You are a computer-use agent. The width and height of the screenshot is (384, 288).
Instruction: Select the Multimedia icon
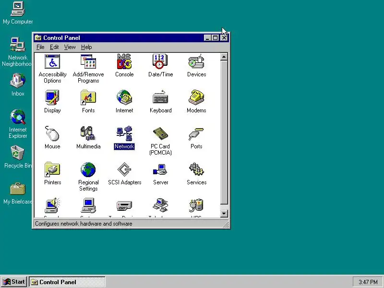pyautogui.click(x=88, y=133)
